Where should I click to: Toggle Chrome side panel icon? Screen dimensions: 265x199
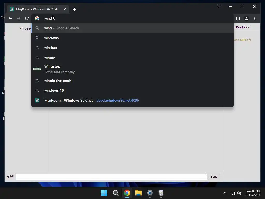(238, 18)
